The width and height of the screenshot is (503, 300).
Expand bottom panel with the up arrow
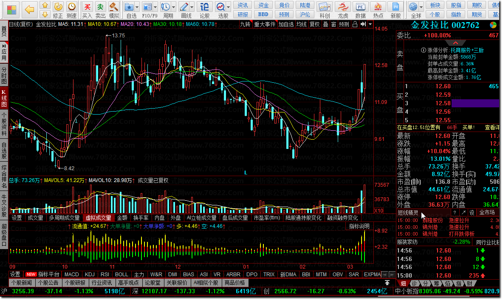tap(387, 283)
